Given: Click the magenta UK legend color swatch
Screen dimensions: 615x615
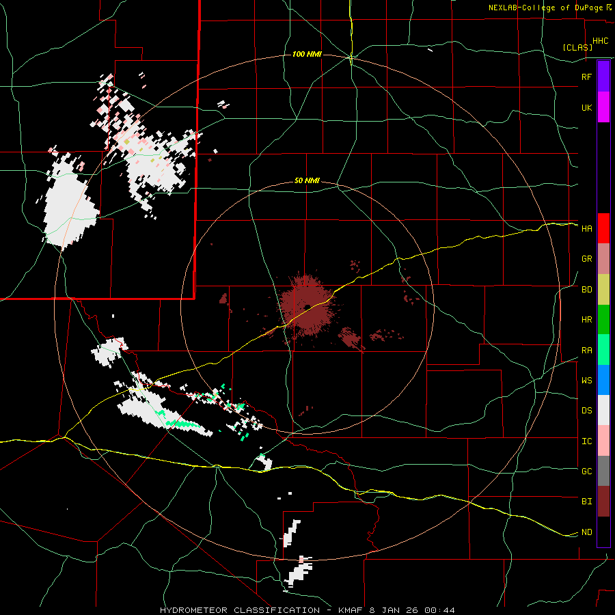Looking at the screenshot, I should (x=603, y=107).
